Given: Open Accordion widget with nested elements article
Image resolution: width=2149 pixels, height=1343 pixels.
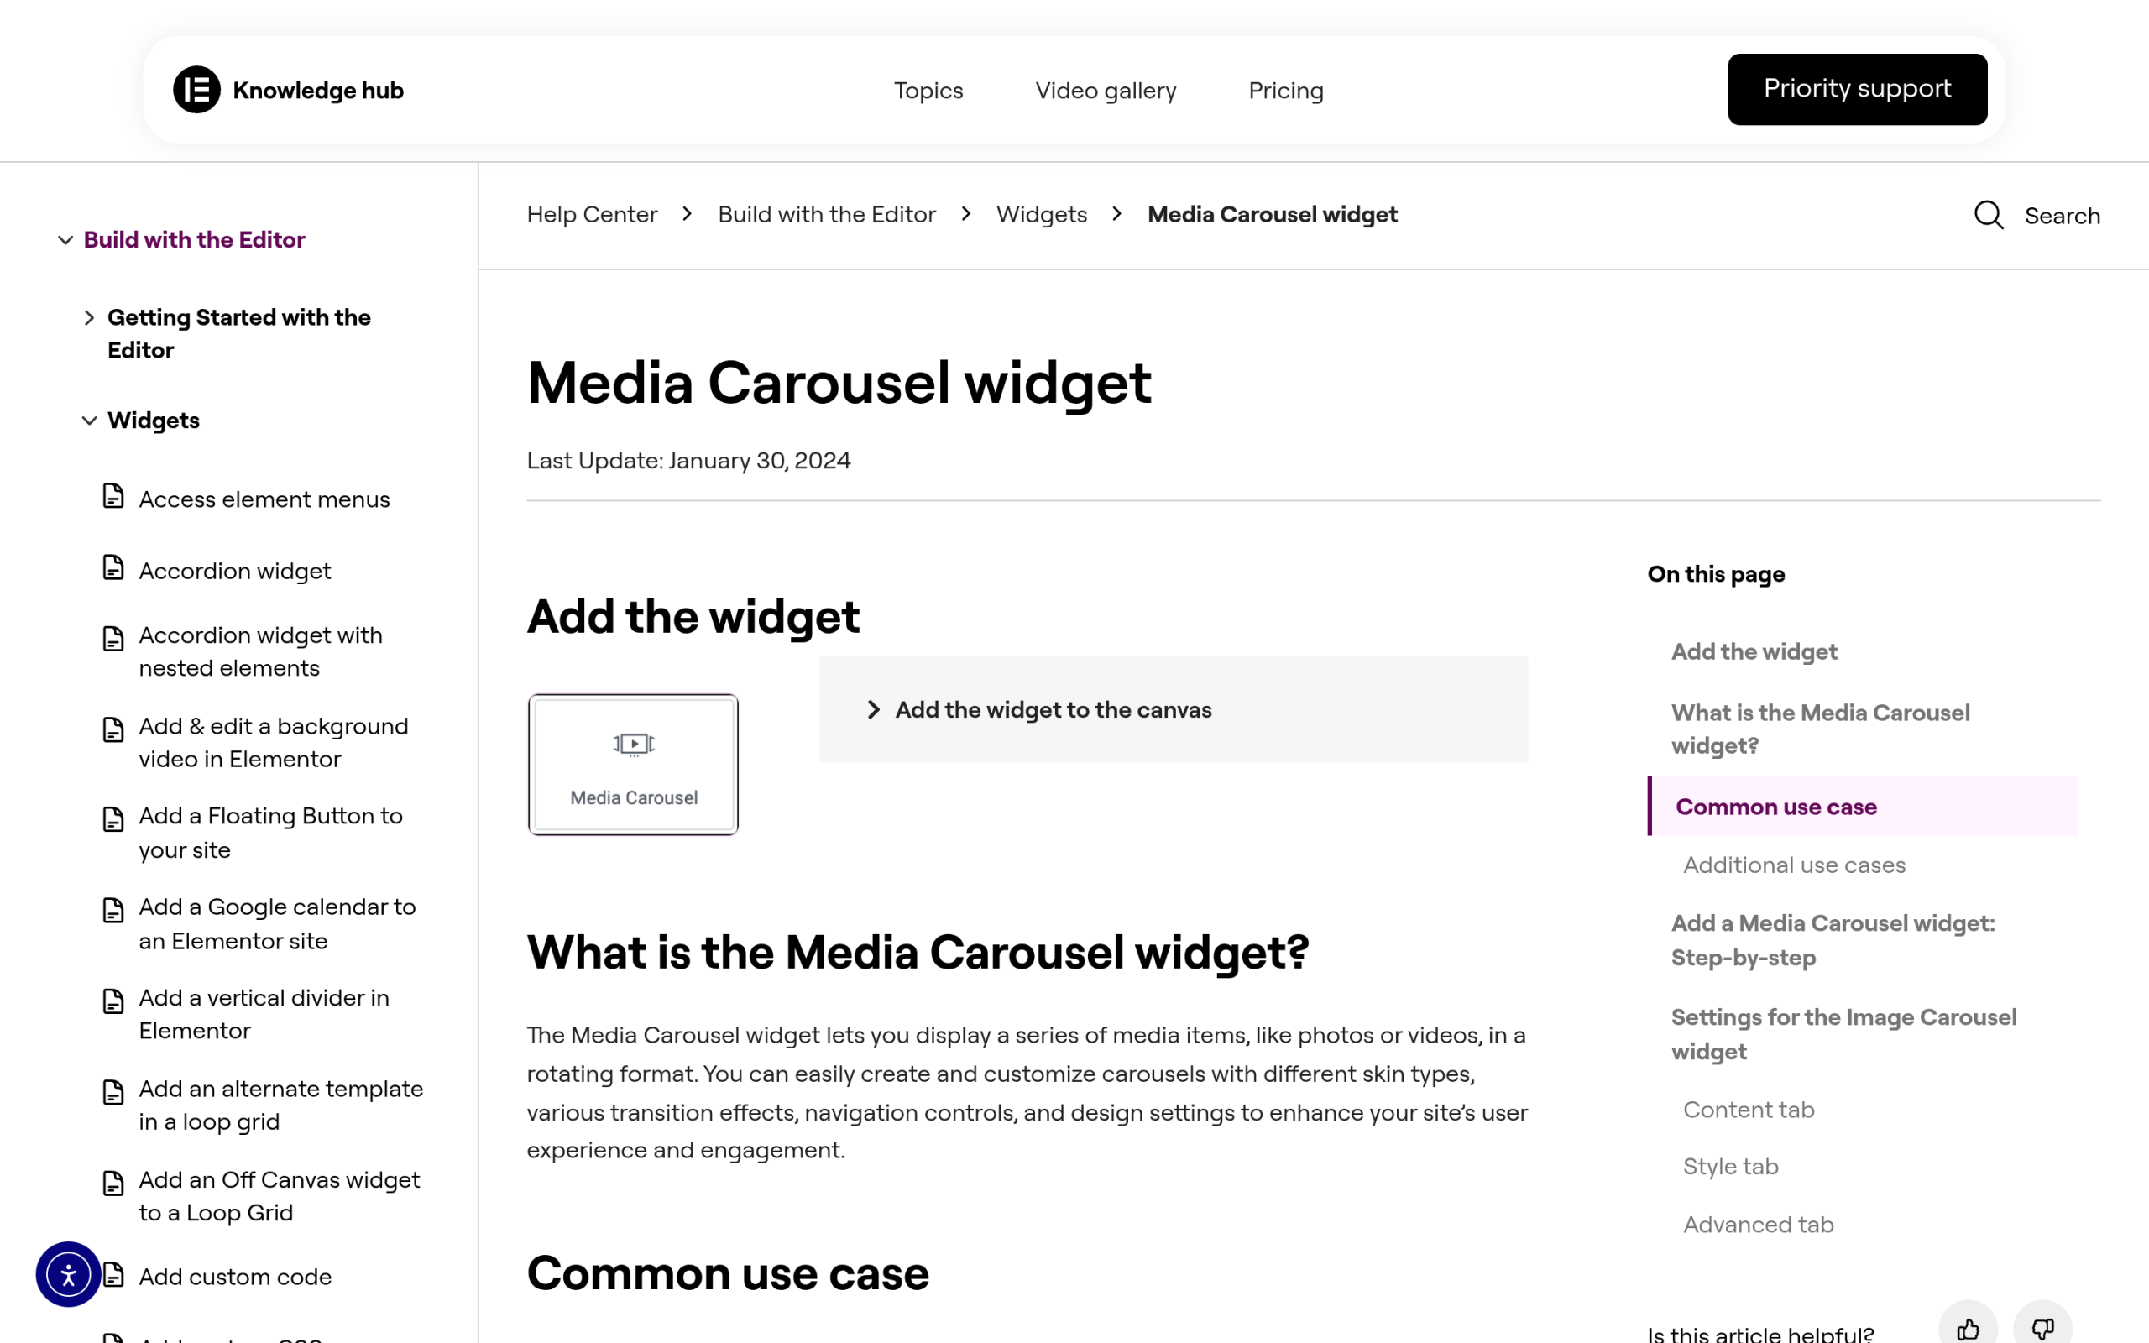Looking at the screenshot, I should (x=260, y=652).
